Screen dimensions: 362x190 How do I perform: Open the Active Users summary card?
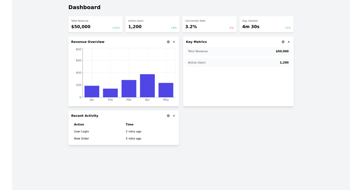(152, 24)
